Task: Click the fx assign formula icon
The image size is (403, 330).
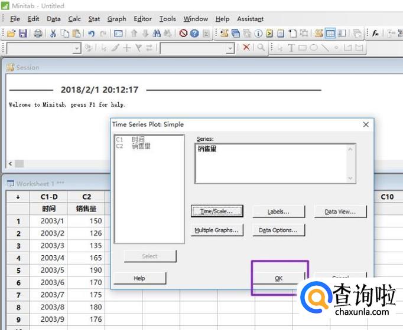Action: click(375, 34)
